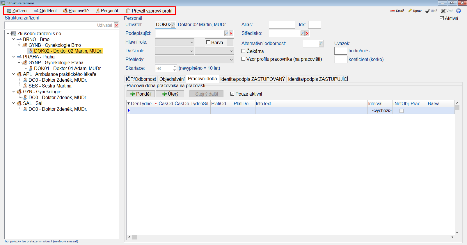Image resolution: width=467 pixels, height=245 pixels.
Task: Open lookup icon in Uživatel field
Action: [173, 25]
